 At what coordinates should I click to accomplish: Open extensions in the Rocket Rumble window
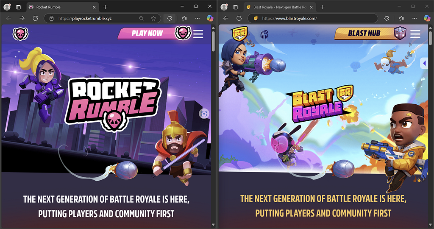tap(170, 18)
